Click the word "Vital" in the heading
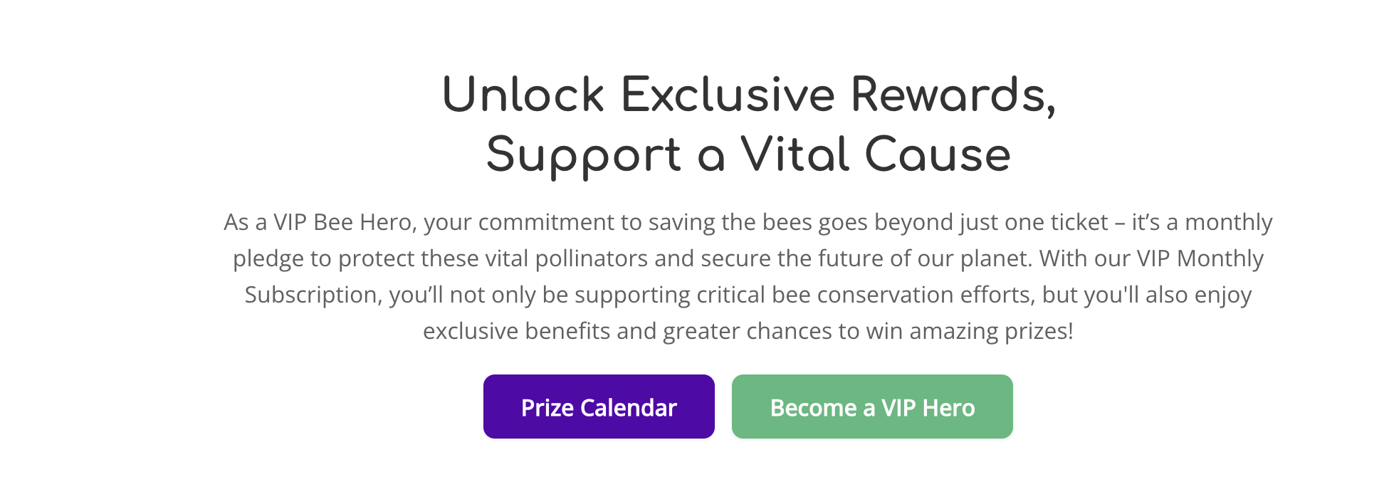Viewport: 1384px width, 477px height. pos(795,155)
